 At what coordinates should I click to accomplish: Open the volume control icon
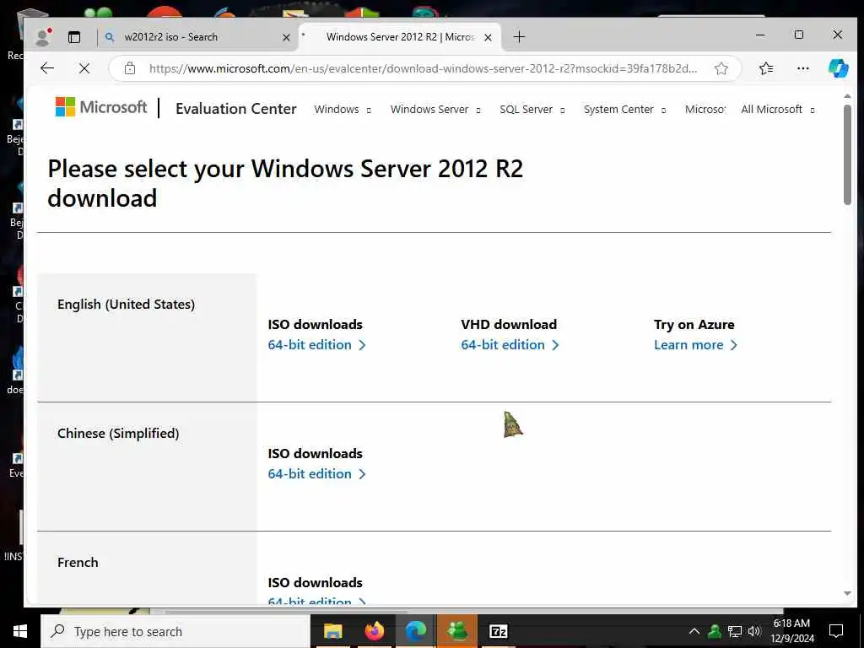coord(754,631)
